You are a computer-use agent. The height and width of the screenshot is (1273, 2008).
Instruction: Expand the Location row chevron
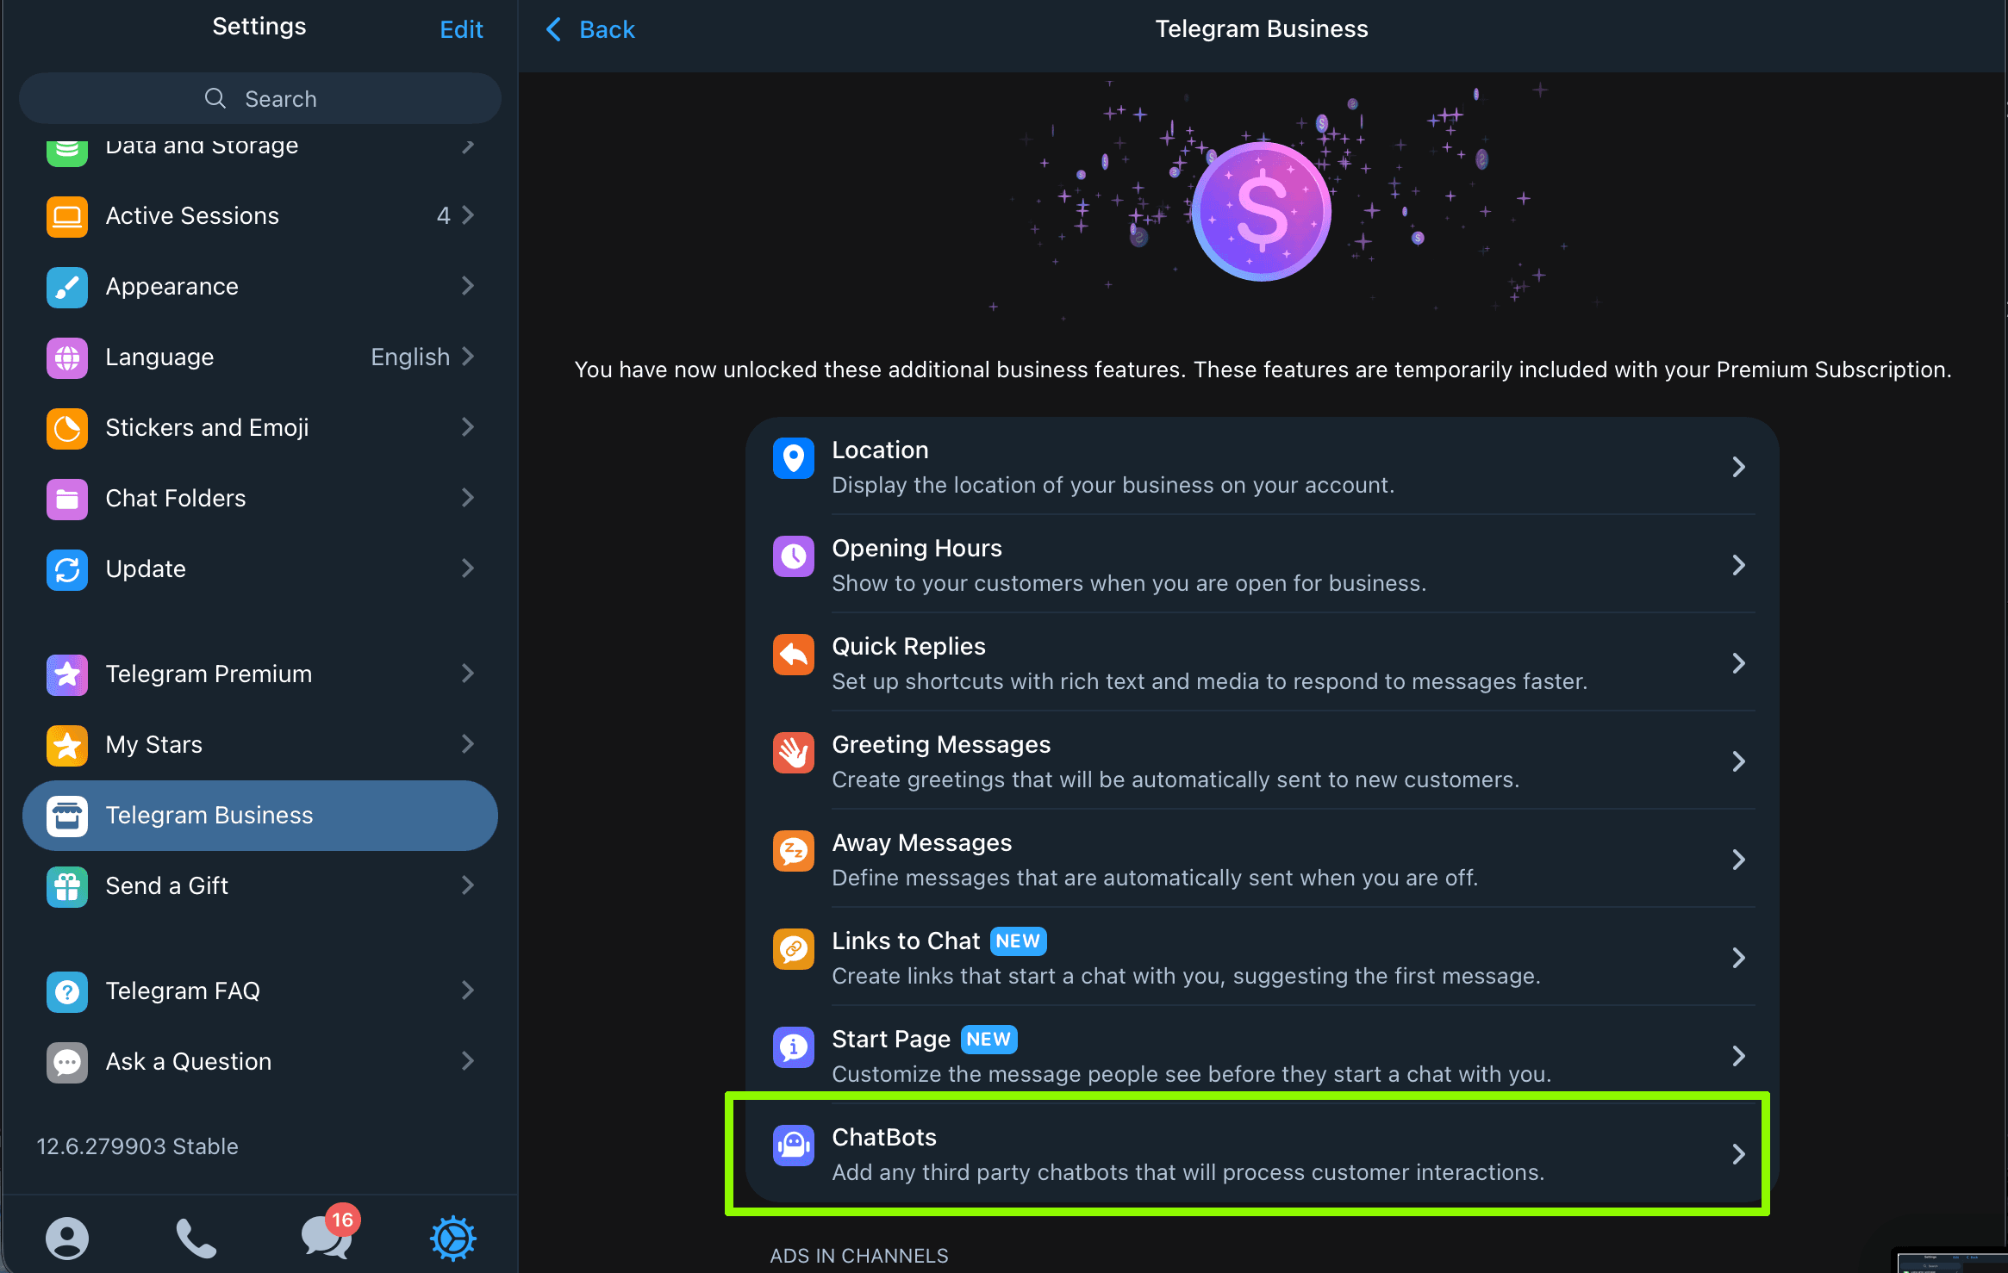pyautogui.click(x=1738, y=467)
